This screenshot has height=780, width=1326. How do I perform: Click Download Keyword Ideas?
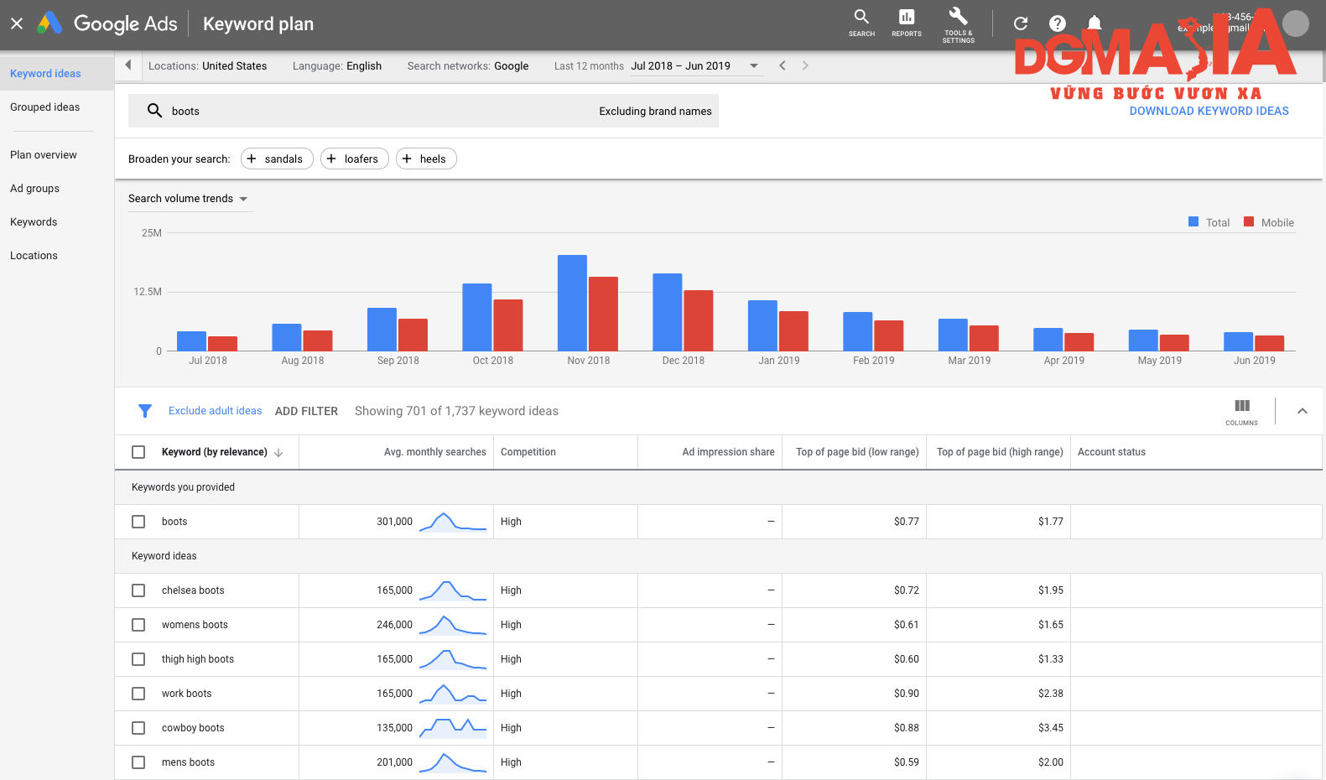click(x=1209, y=111)
